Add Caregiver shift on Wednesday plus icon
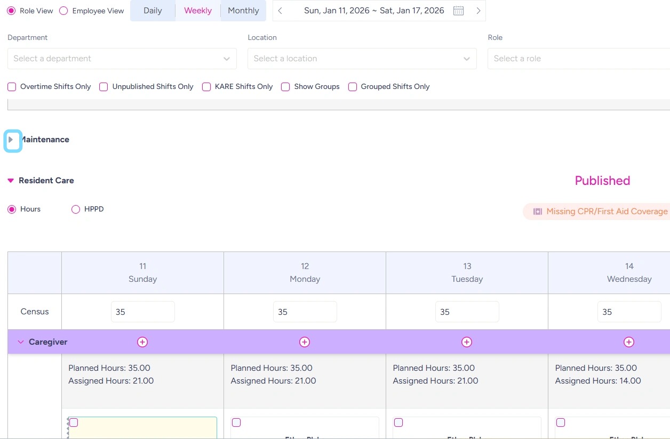Image resolution: width=670 pixels, height=439 pixels. [x=629, y=342]
